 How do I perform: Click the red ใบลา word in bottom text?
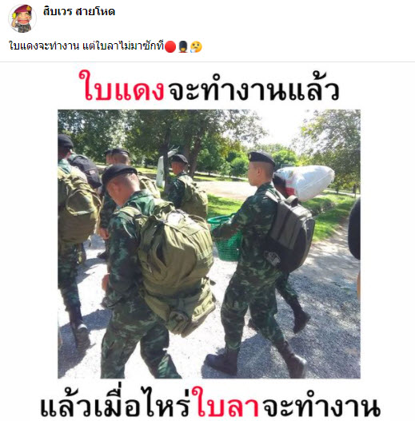228,403
